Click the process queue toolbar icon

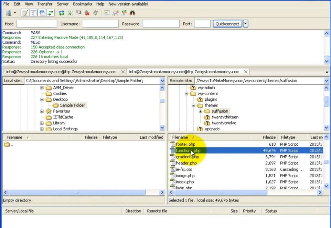(70, 13)
